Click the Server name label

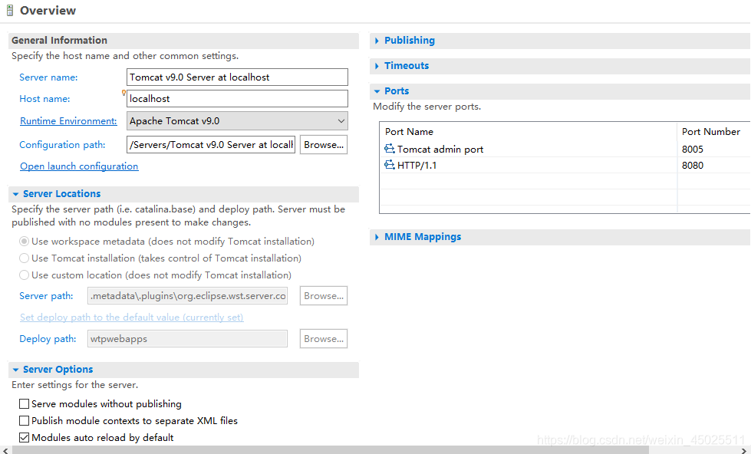point(48,77)
